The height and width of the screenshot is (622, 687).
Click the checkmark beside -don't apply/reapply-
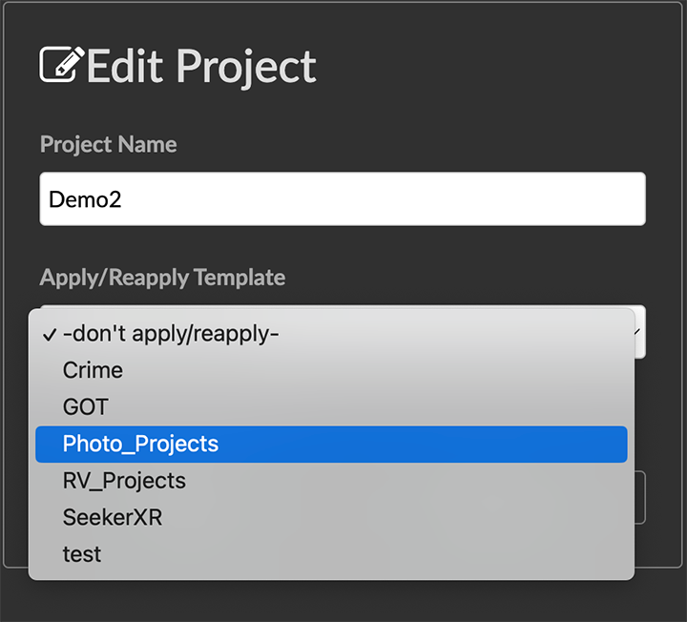pyautogui.click(x=49, y=335)
